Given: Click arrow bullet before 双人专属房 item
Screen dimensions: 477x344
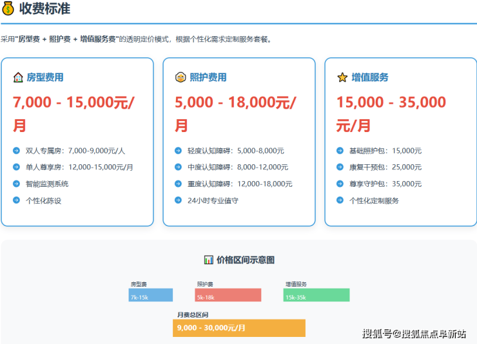Looking at the screenshot, I should pyautogui.click(x=16, y=151).
